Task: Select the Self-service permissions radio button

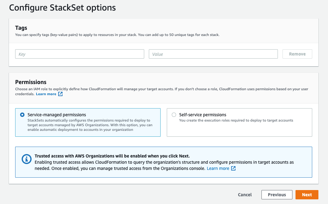Action: point(174,114)
